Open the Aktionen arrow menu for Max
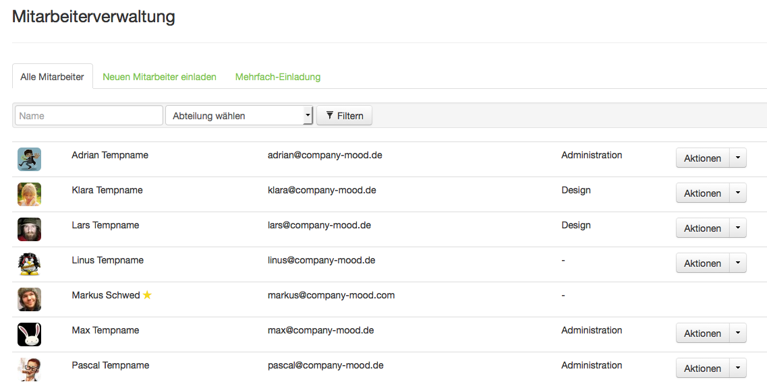This screenshot has width=767, height=384. tap(737, 333)
